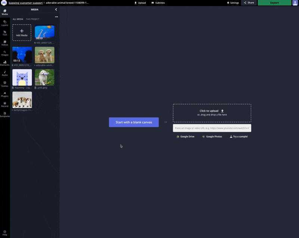Switch to the This Project tab
The width and height of the screenshot is (299, 238).
(33, 19)
